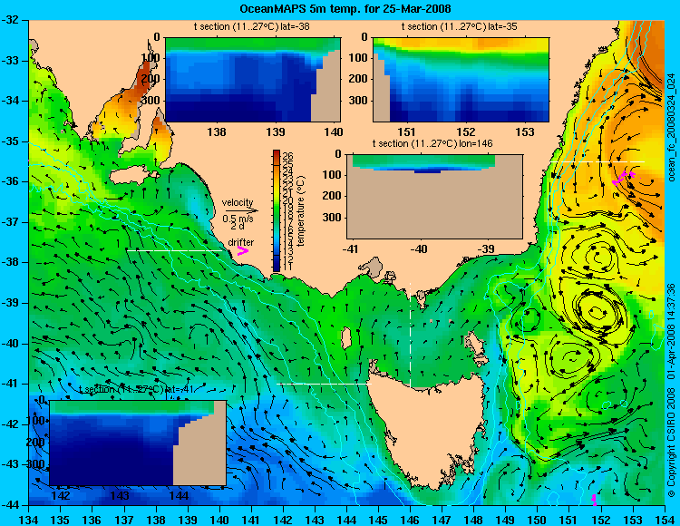The image size is (680, 526).
Task: Click the white dashed section line at longitude 146
Action: [x=410, y=335]
